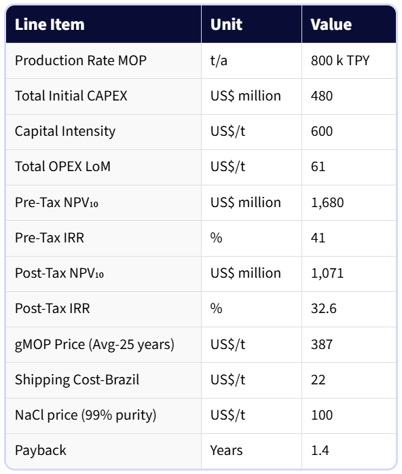Click the Unit column header

coord(226,24)
